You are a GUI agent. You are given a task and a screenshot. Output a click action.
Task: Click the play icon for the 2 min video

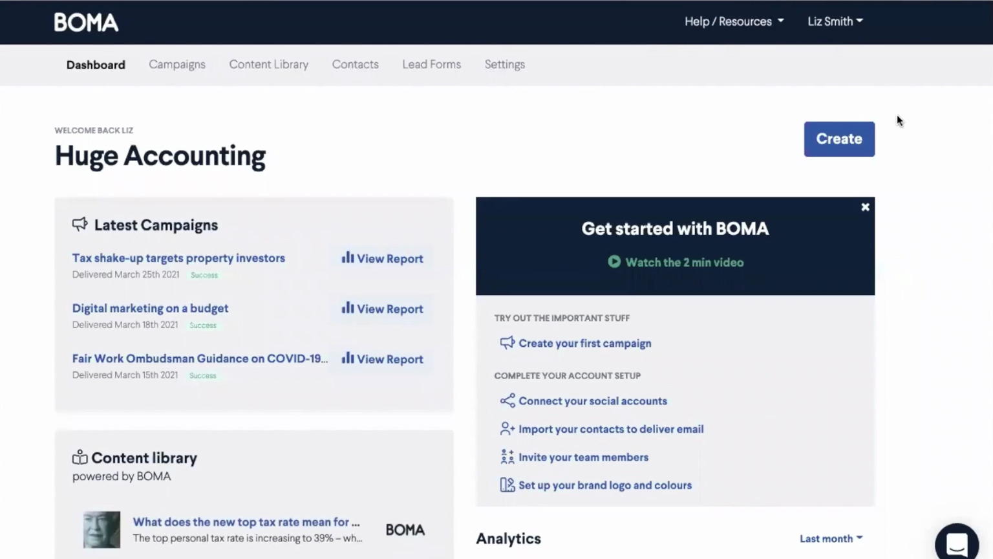(x=614, y=262)
